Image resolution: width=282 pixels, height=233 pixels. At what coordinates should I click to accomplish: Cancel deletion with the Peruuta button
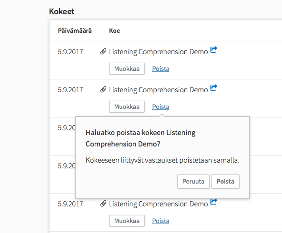(x=193, y=182)
